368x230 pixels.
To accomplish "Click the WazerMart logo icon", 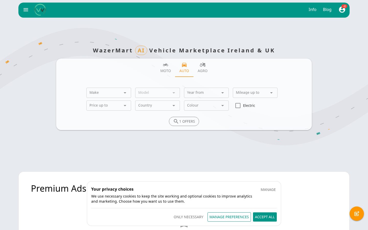I will [40, 10].
